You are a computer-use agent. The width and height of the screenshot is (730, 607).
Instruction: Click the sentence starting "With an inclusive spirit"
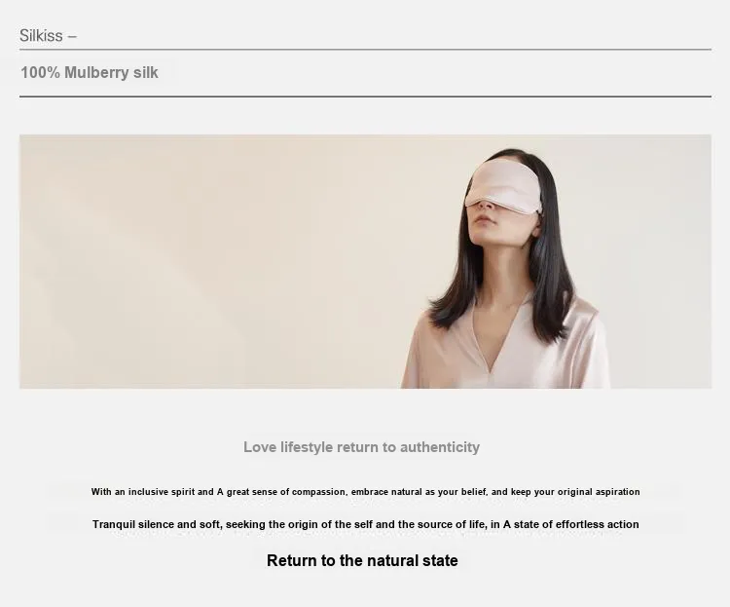(x=365, y=492)
